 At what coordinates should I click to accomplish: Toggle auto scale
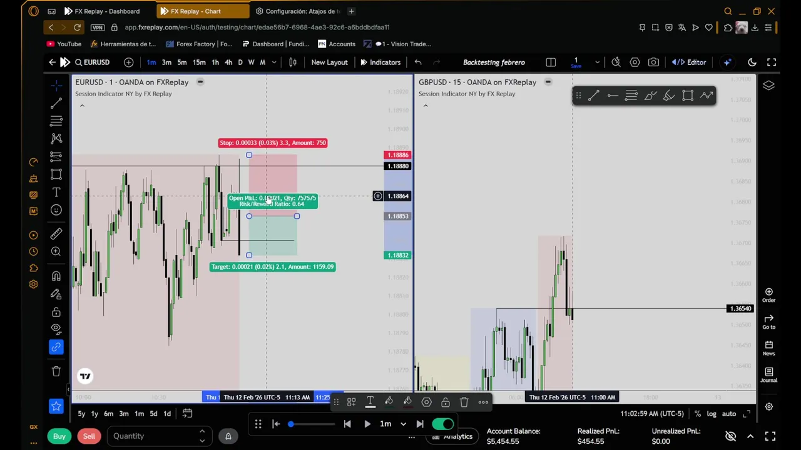pyautogui.click(x=729, y=414)
